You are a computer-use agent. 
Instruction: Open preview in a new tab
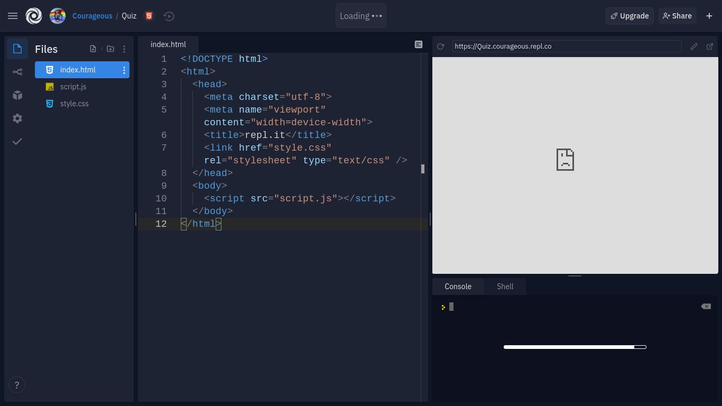[710, 47]
